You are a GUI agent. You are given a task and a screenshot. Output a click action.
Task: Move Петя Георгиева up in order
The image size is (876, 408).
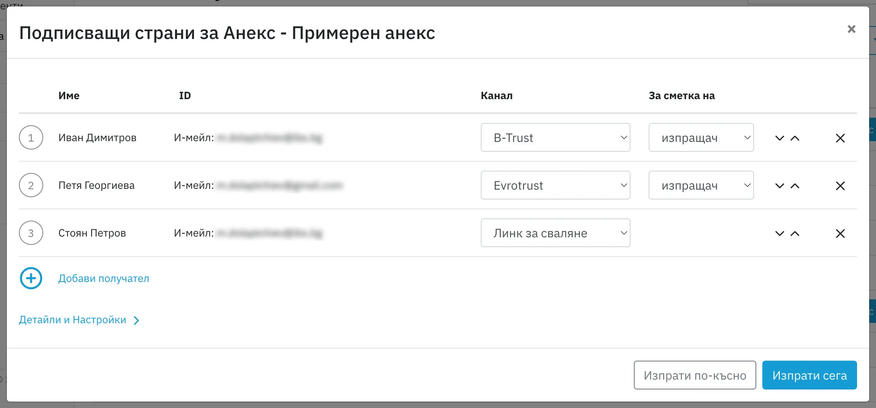pyautogui.click(x=795, y=186)
